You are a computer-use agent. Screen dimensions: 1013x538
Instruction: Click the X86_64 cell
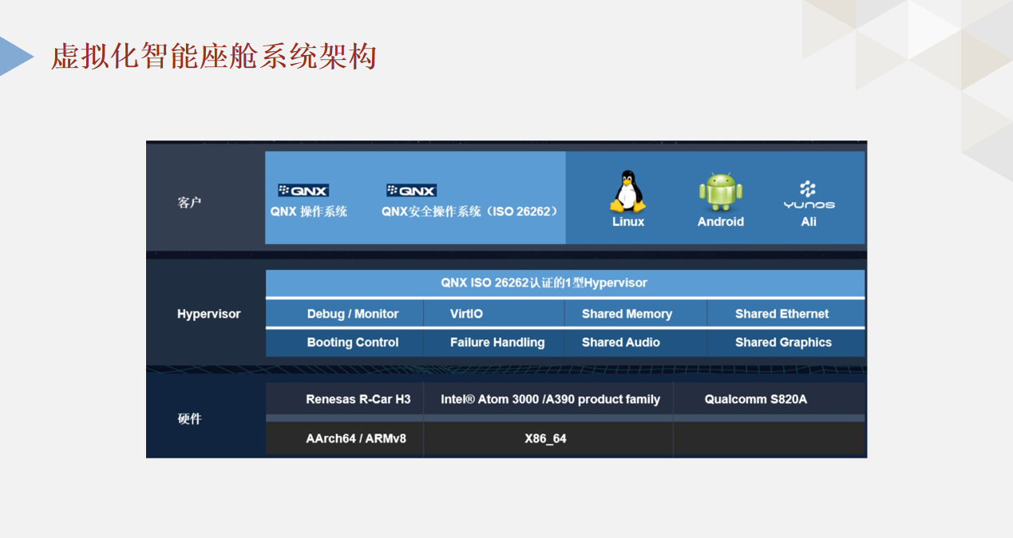click(x=548, y=438)
